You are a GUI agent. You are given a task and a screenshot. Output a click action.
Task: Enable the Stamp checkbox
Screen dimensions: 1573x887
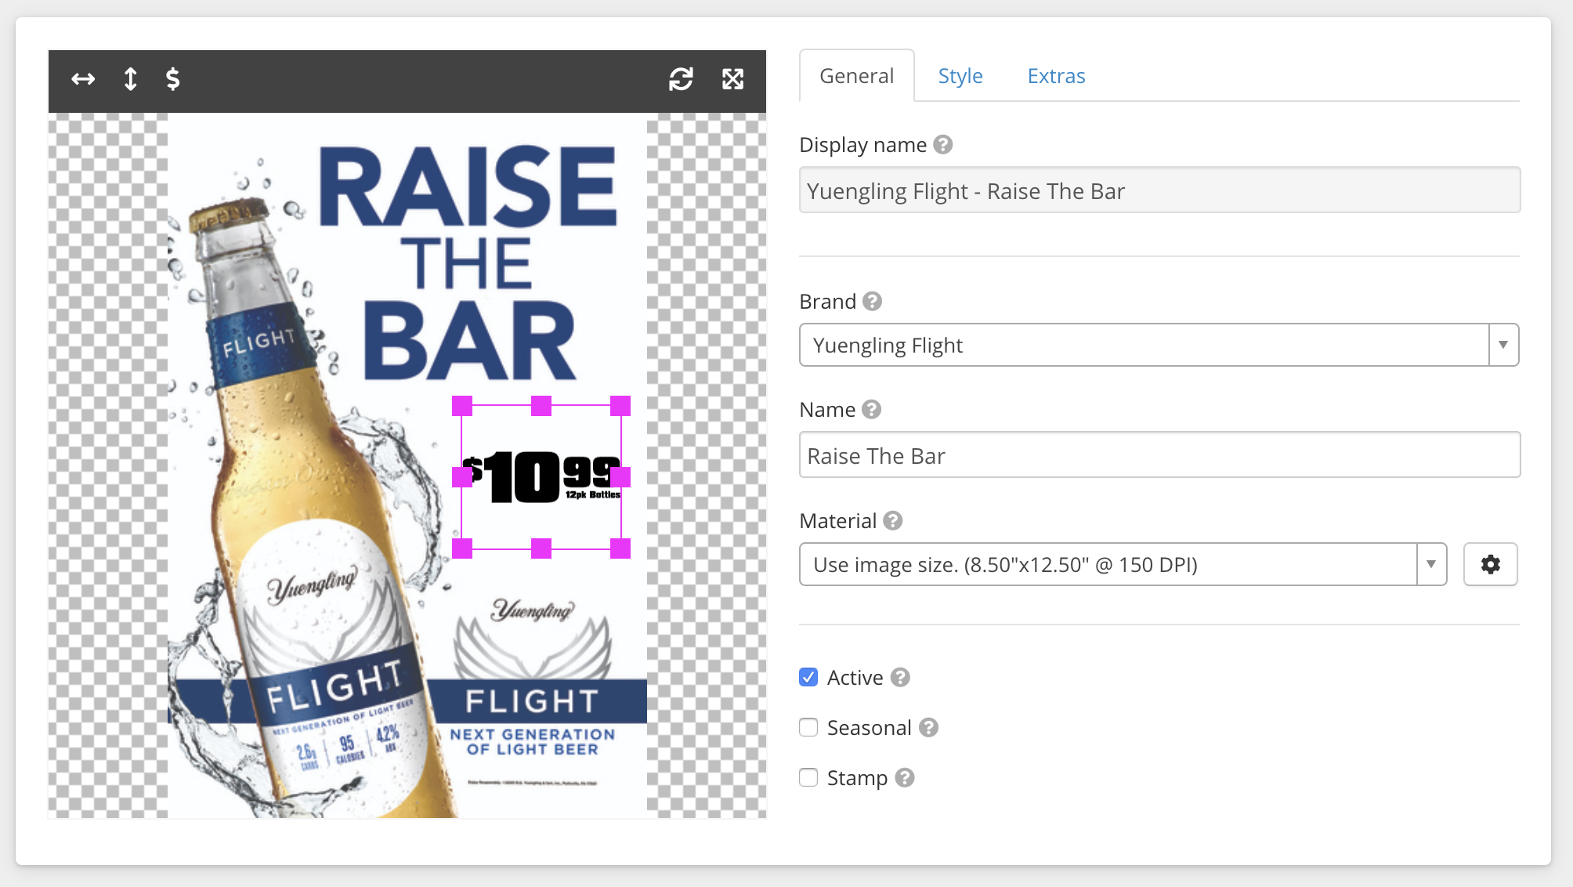[808, 777]
